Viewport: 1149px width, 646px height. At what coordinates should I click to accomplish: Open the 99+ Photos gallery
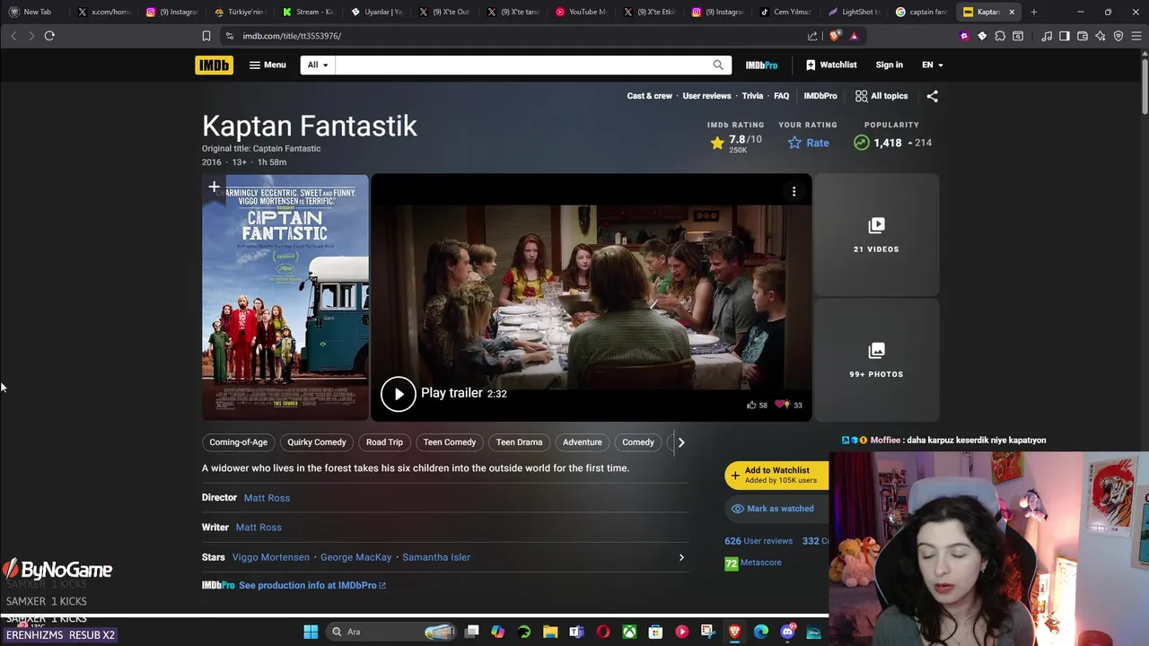point(876,360)
